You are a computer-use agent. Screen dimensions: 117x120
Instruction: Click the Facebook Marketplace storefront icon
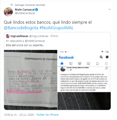(x=80, y=64)
